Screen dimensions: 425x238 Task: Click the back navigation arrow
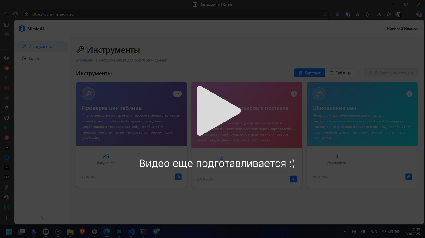(5, 14)
